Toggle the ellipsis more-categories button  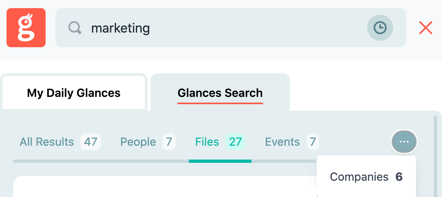pyautogui.click(x=404, y=142)
